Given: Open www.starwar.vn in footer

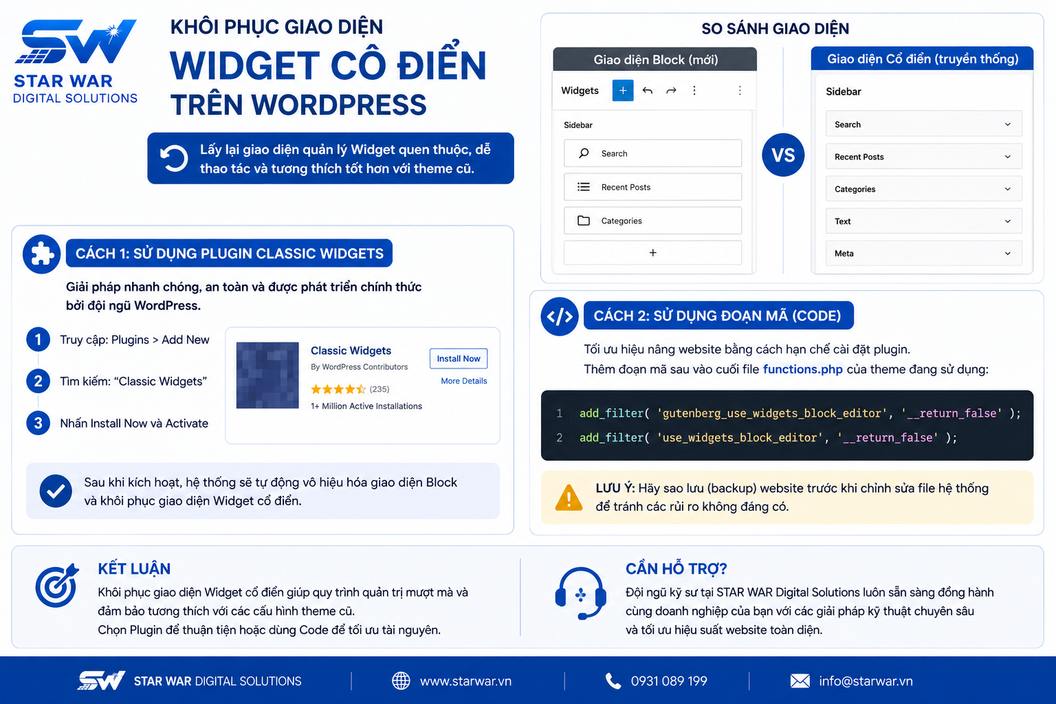Looking at the screenshot, I should [x=465, y=681].
